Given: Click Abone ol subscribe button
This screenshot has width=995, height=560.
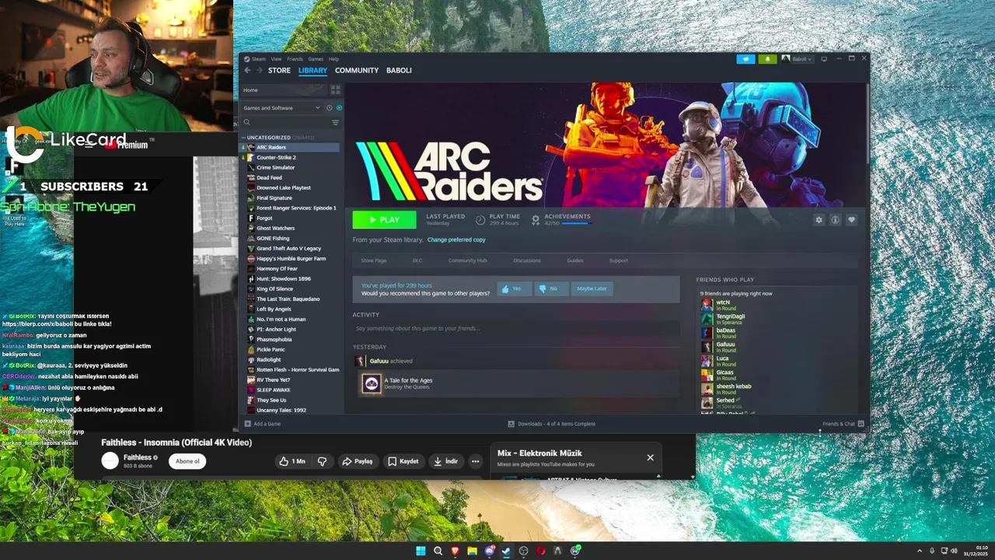Looking at the screenshot, I should point(187,461).
